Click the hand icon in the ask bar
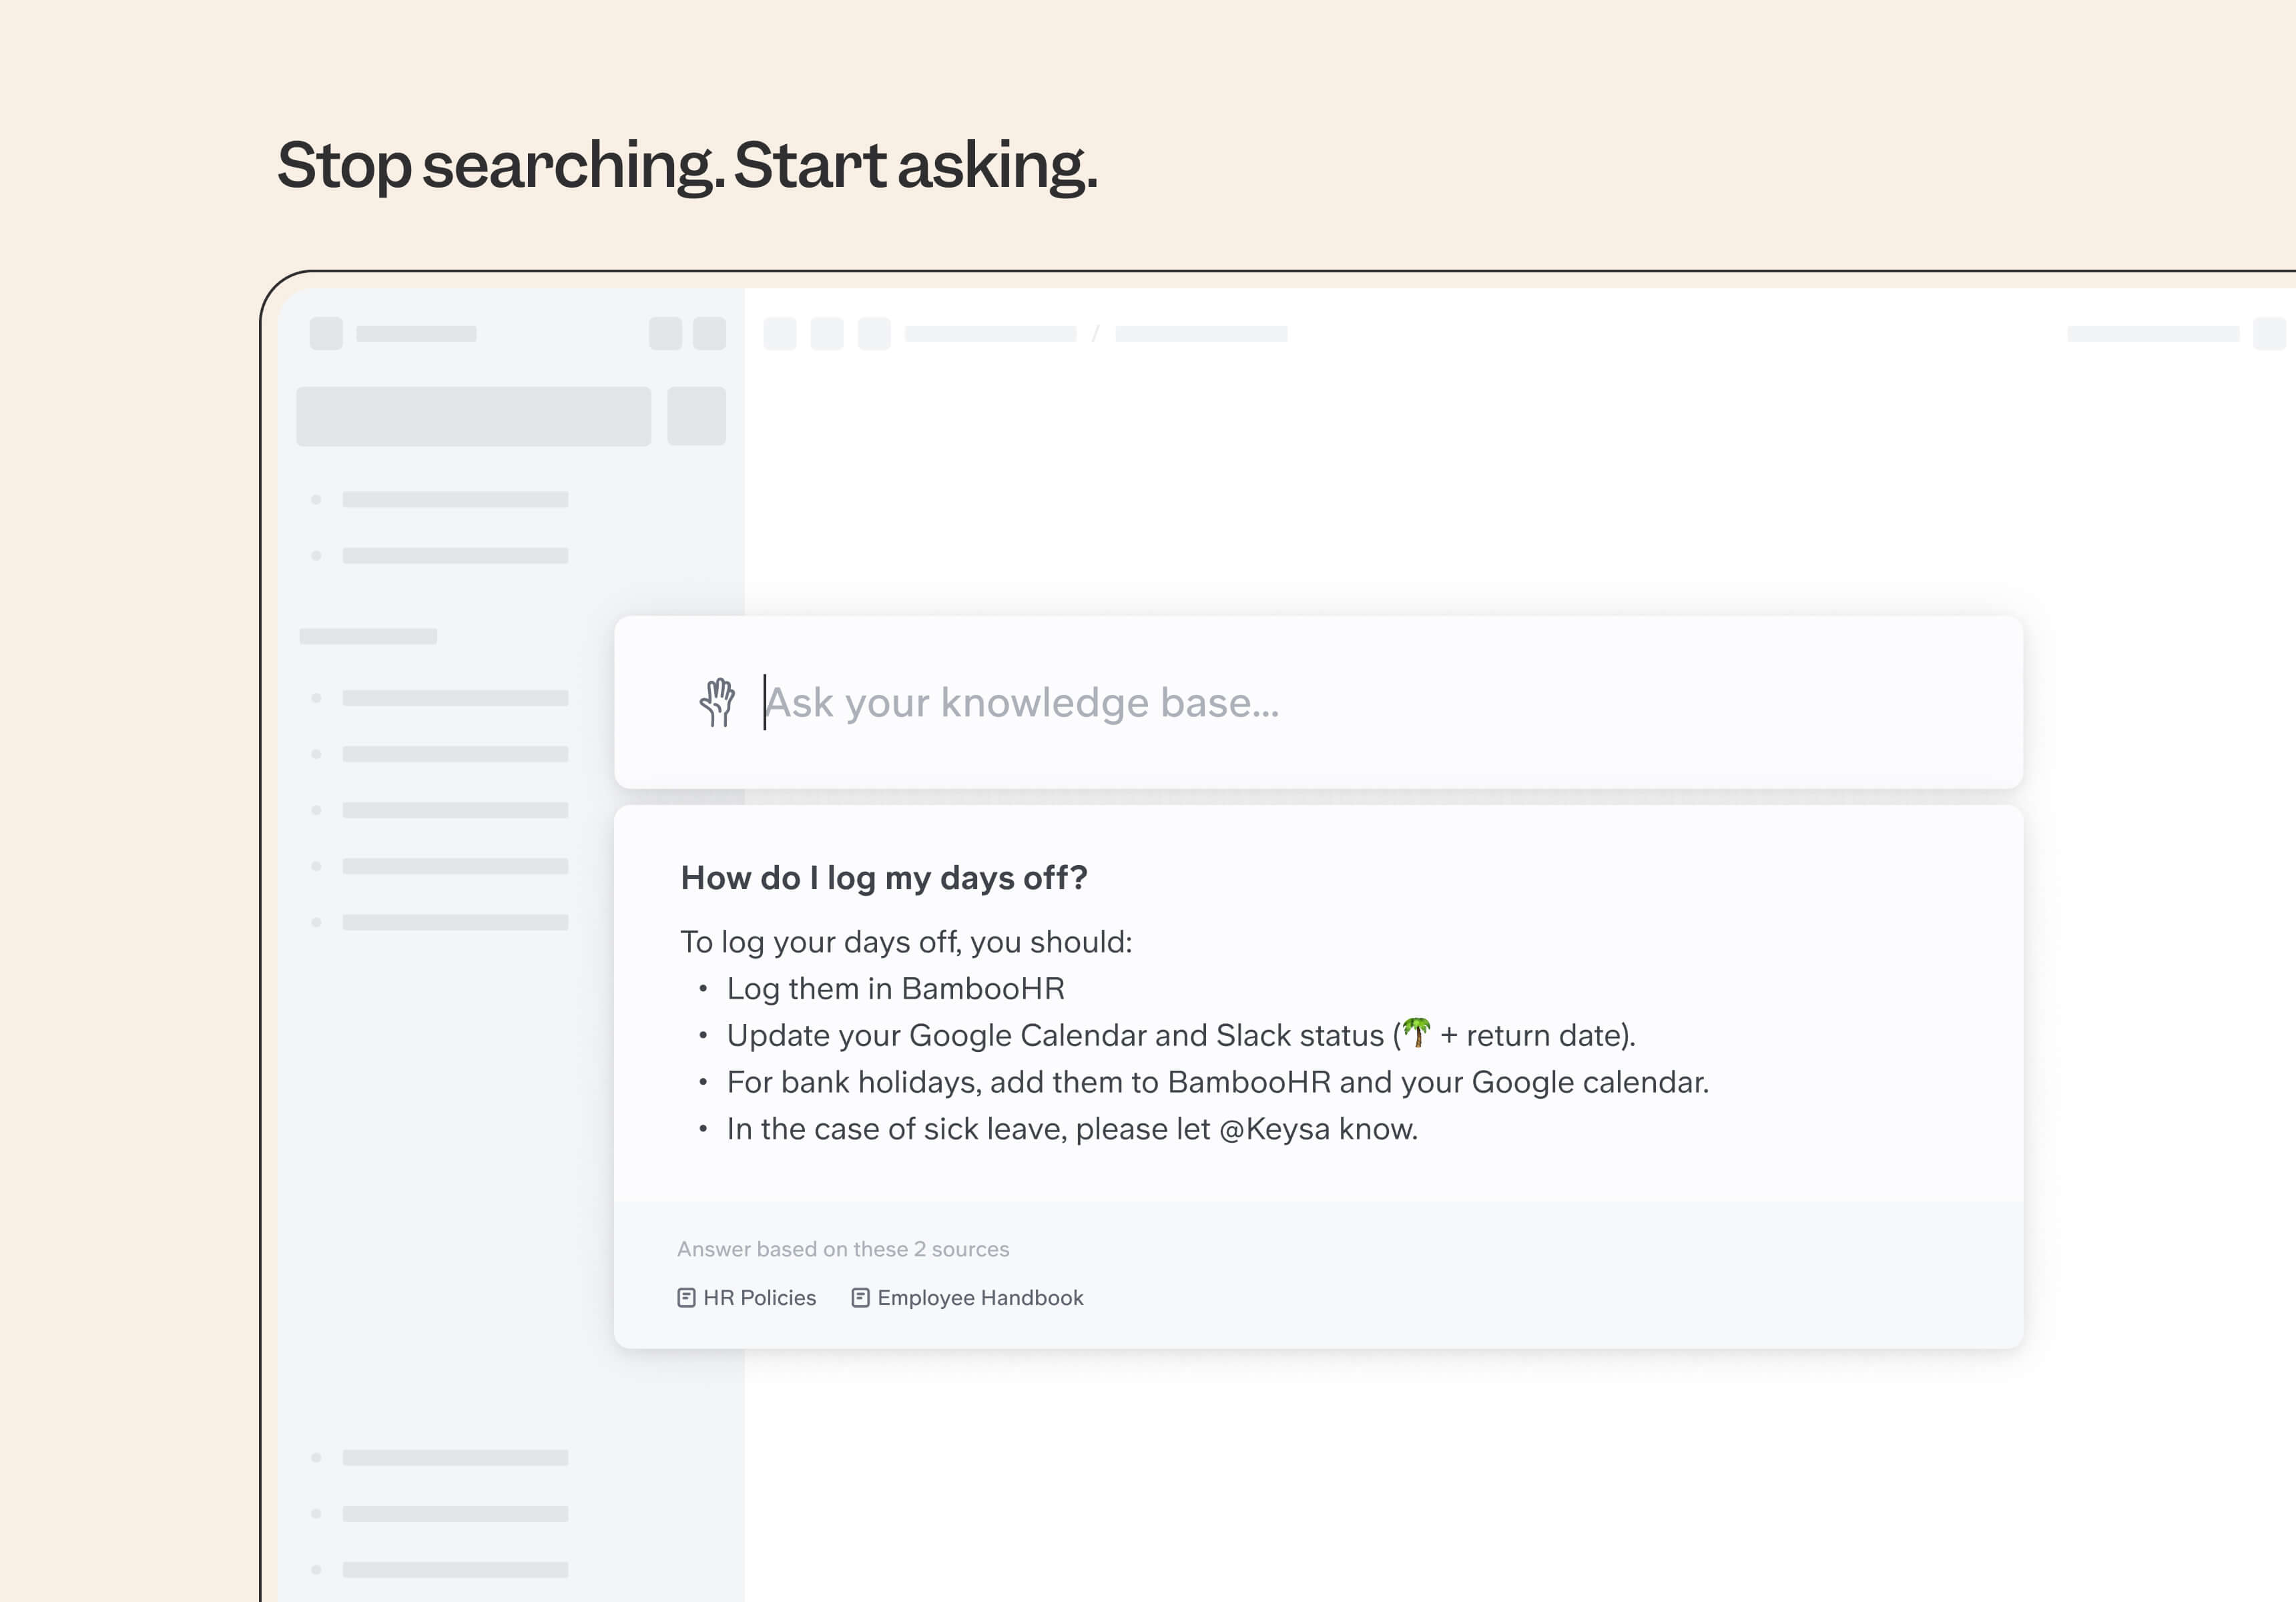This screenshot has height=1602, width=2296. tap(718, 703)
